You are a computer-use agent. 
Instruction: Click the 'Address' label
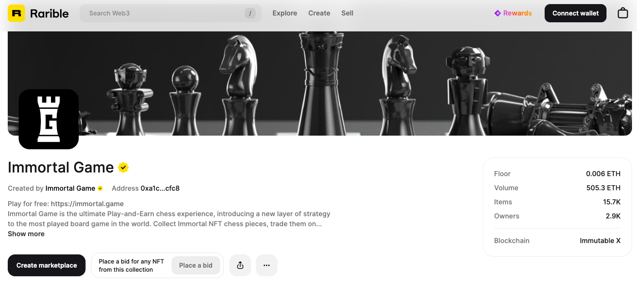(125, 188)
